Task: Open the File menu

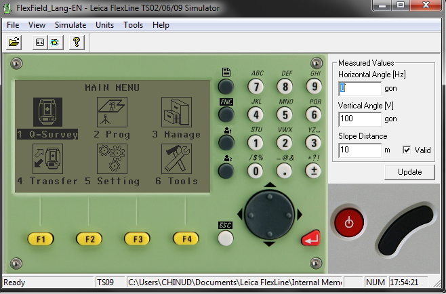Action: click(13, 25)
